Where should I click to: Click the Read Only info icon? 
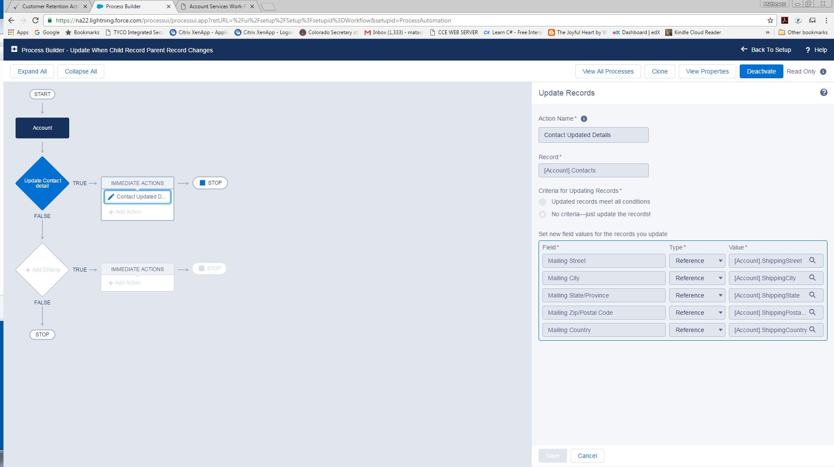point(823,72)
